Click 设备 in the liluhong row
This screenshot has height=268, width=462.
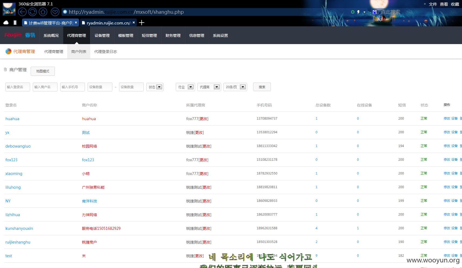click(x=454, y=187)
